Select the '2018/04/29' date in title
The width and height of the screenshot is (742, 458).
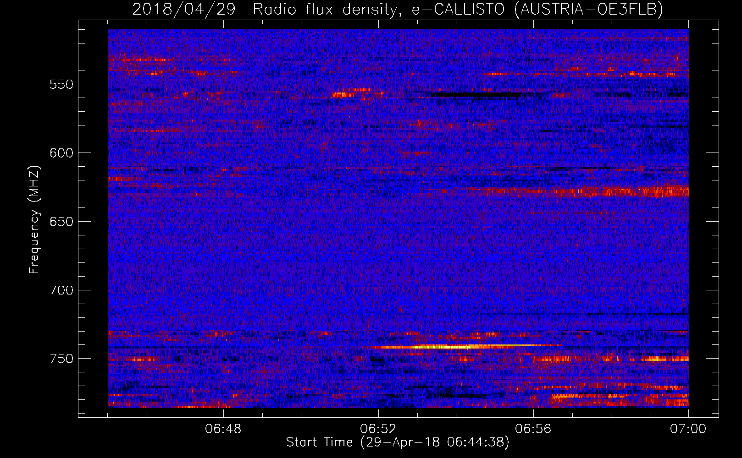183,9
